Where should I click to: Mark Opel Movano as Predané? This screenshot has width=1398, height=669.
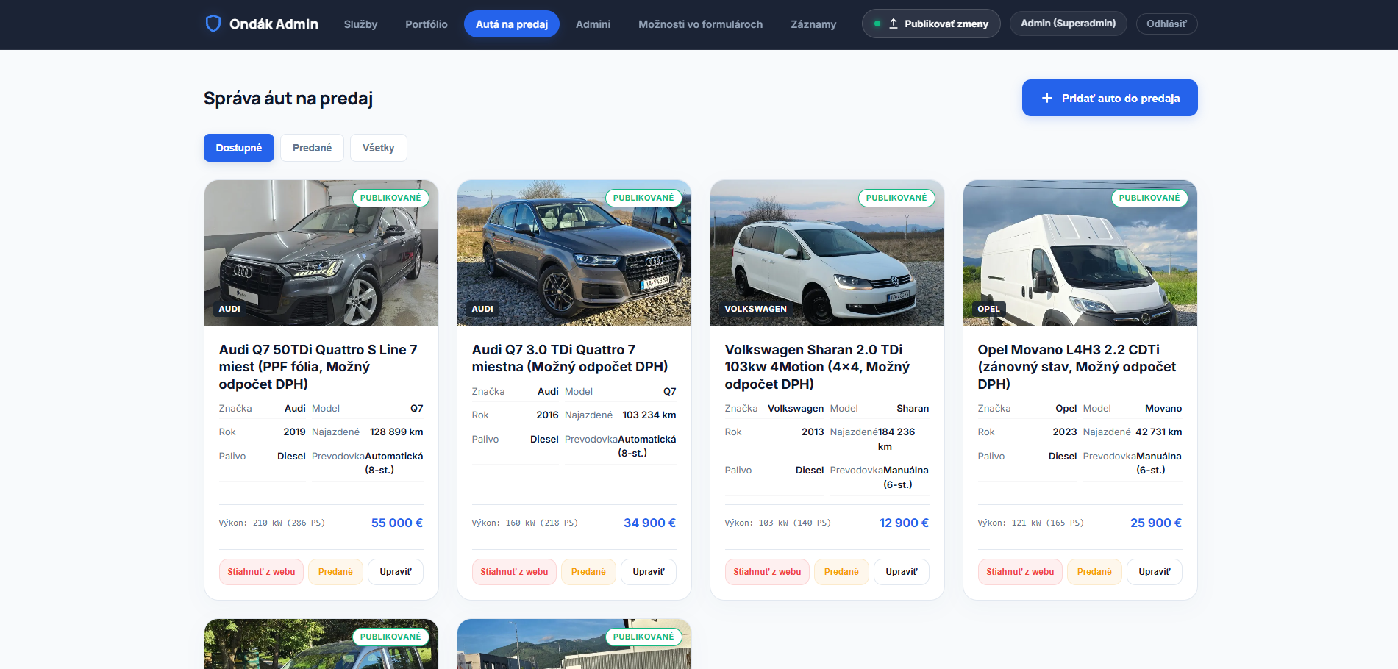[x=1094, y=572]
